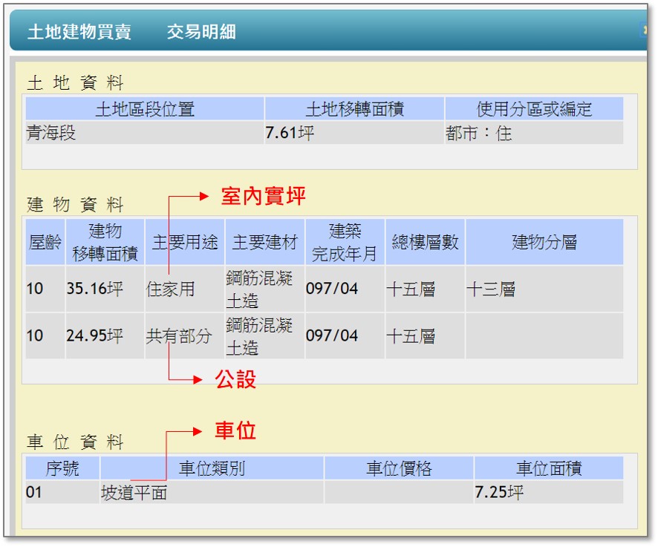Select the 都市：住 zoning cell
658x547 pixels.
534,133
